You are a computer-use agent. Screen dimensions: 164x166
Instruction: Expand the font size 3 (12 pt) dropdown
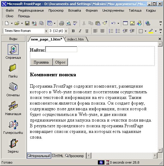point(66,31)
